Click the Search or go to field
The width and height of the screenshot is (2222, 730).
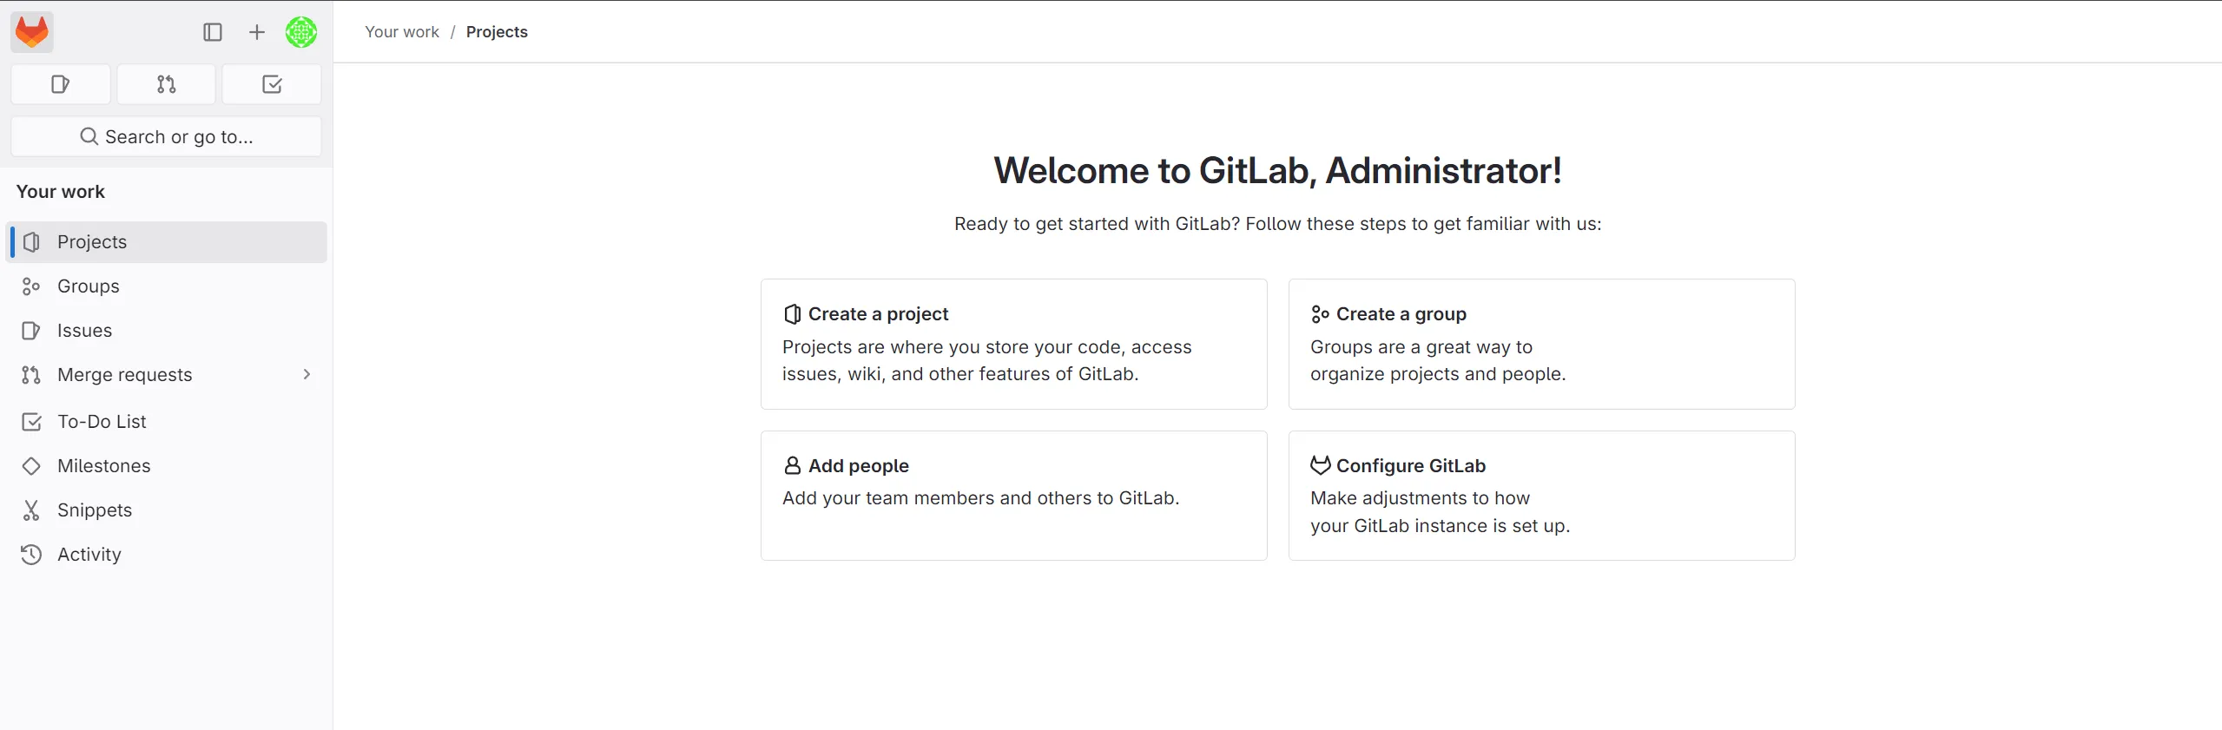(x=166, y=136)
